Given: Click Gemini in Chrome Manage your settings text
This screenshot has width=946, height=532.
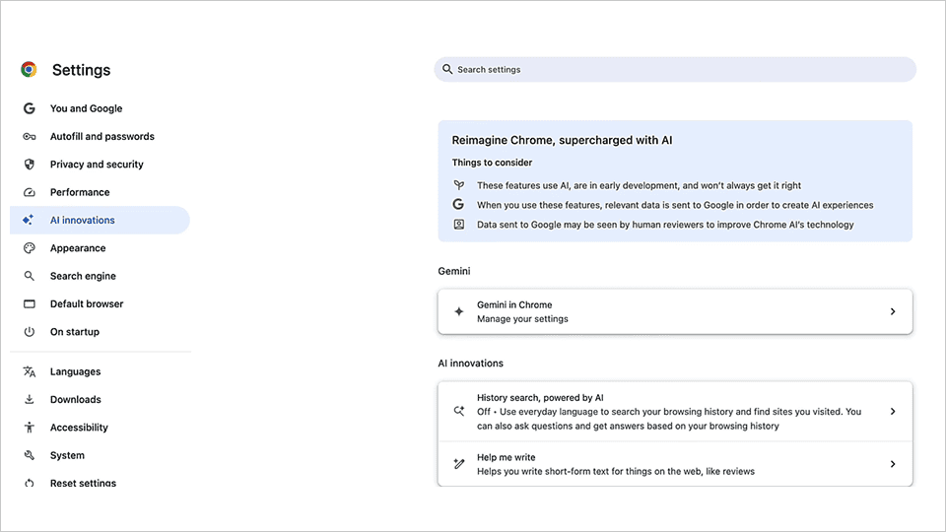Looking at the screenshot, I should 522,318.
